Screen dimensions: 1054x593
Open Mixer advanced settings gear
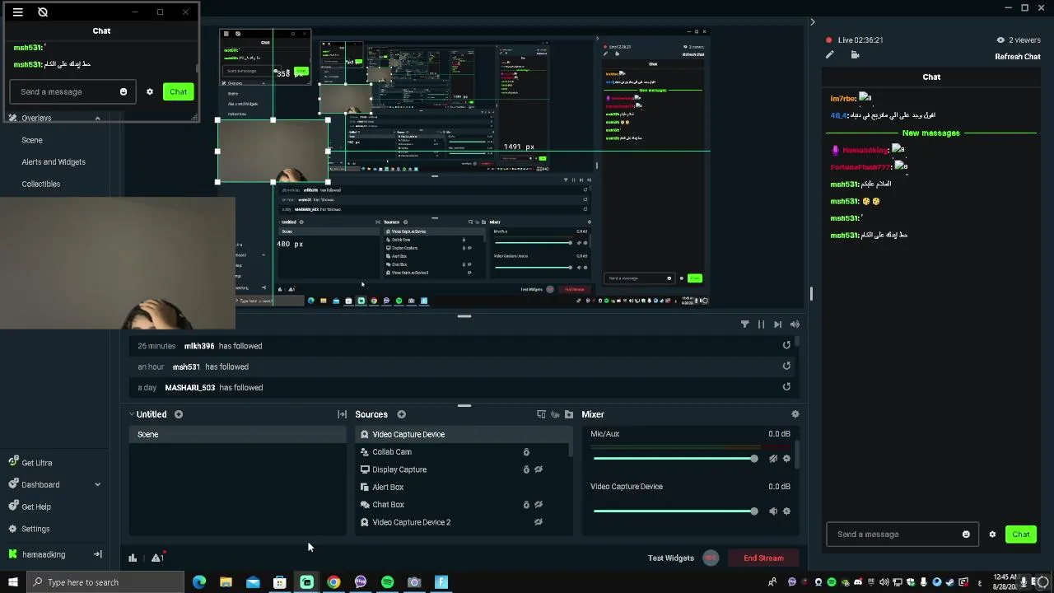795,414
